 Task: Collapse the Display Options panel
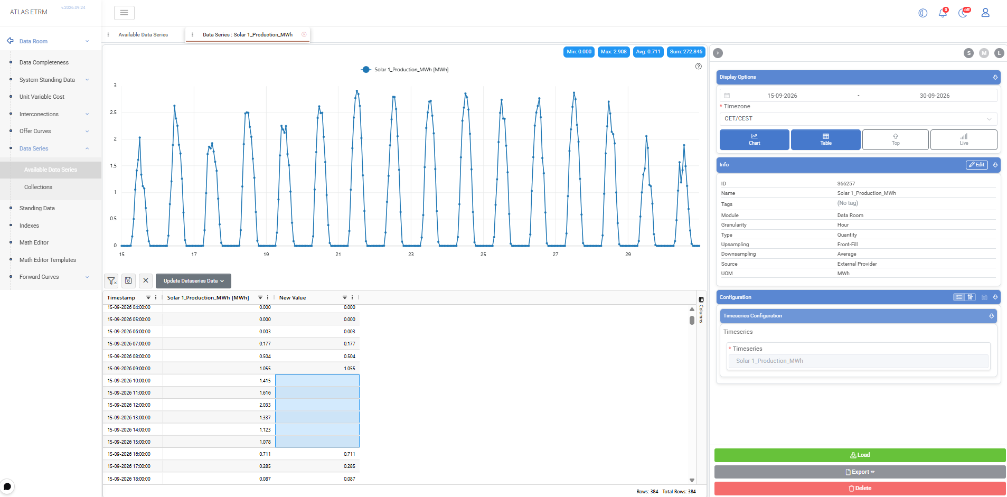[x=995, y=77]
